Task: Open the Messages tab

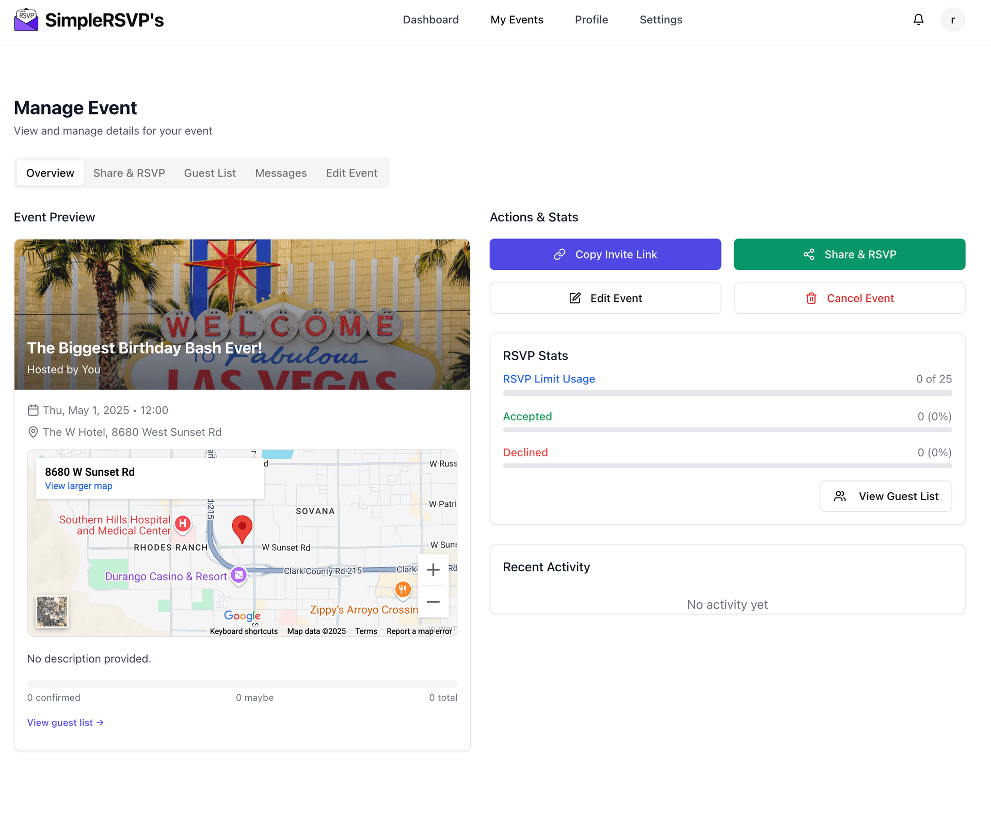Action: [281, 173]
